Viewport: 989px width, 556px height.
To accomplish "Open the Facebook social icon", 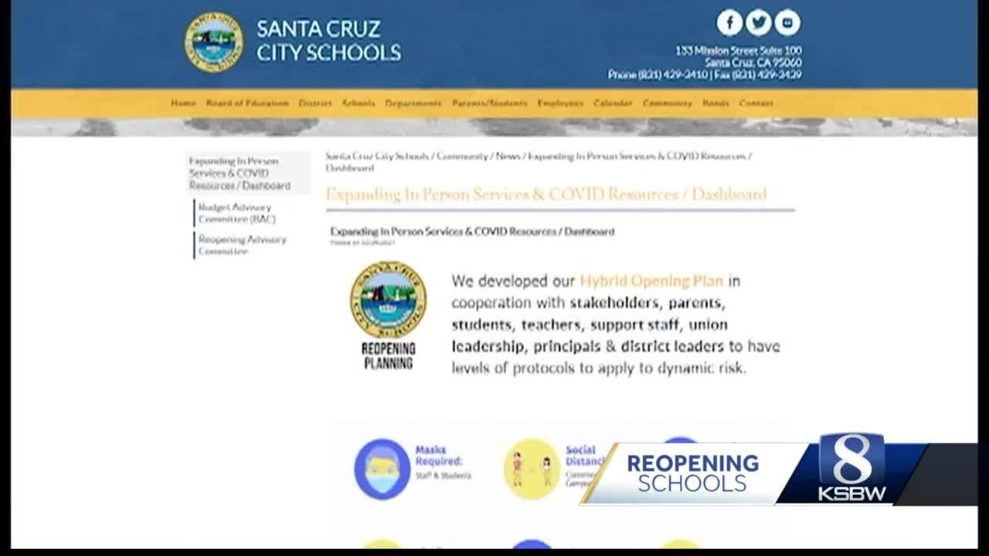I will click(729, 22).
